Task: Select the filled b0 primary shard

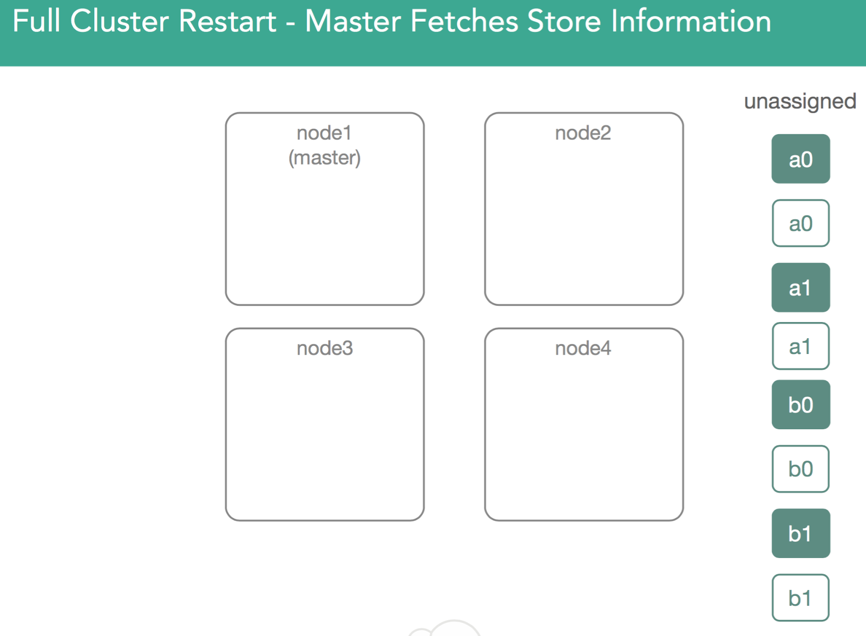Action: point(801,404)
